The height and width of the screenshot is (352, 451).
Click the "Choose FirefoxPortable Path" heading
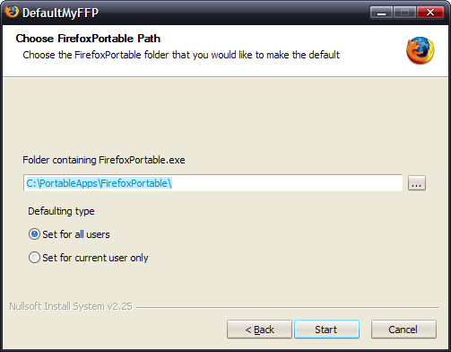[88, 39]
